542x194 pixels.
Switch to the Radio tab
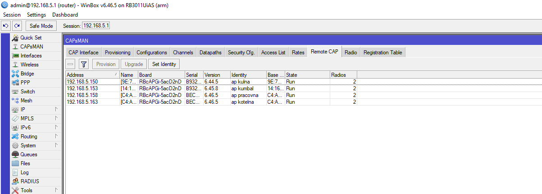click(x=351, y=53)
